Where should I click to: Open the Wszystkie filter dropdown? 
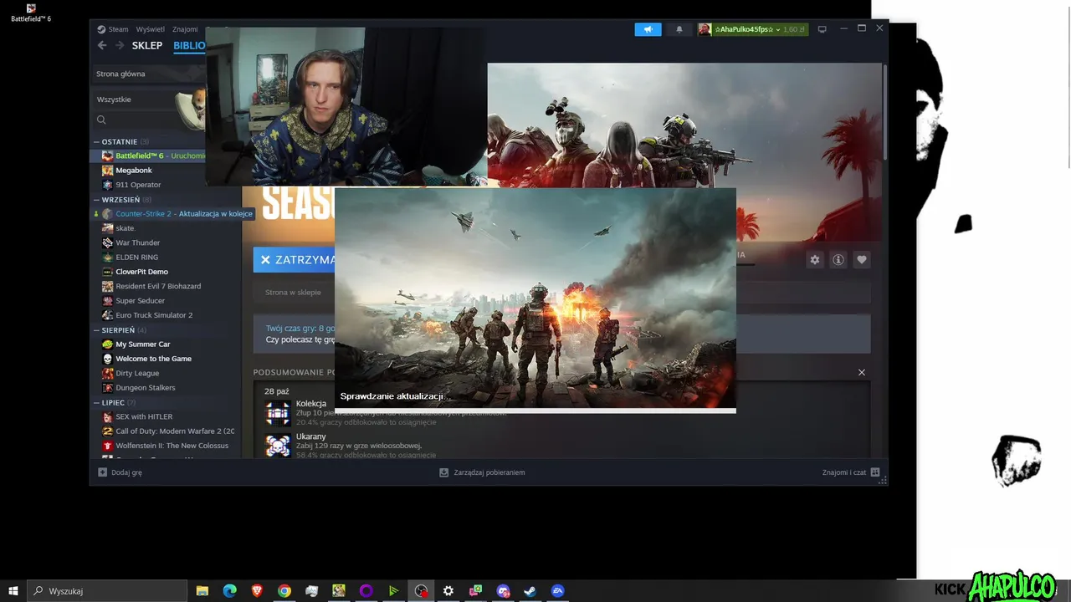click(x=134, y=99)
